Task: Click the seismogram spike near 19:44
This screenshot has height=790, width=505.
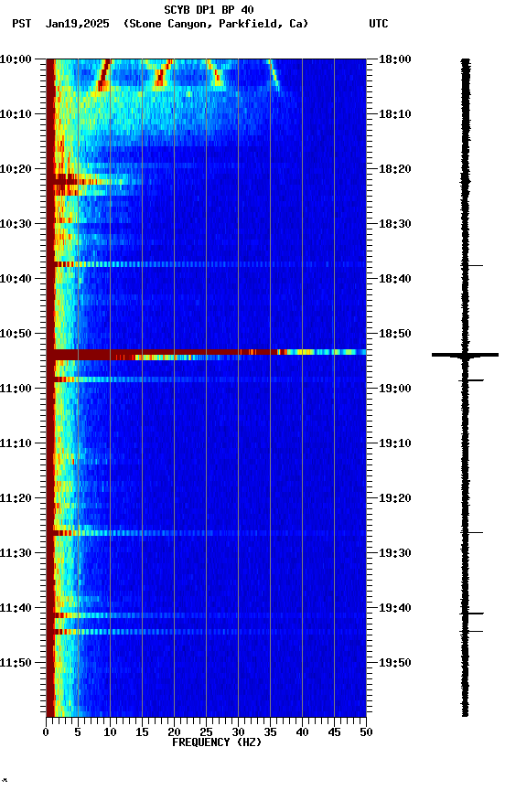Action: click(472, 631)
